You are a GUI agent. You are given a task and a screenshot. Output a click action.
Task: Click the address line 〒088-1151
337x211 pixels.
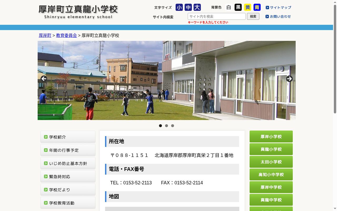click(172, 155)
